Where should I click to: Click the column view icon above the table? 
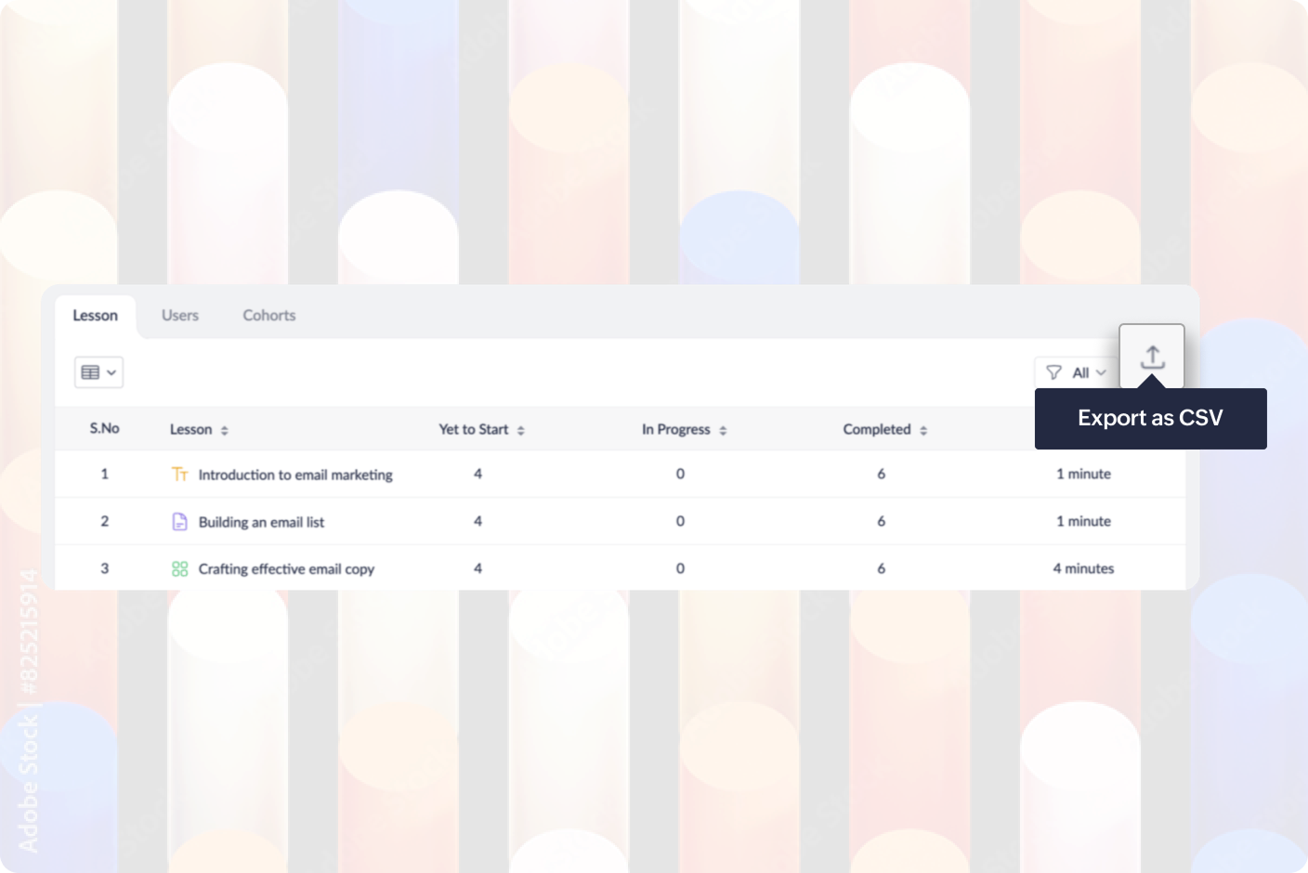[x=91, y=371]
